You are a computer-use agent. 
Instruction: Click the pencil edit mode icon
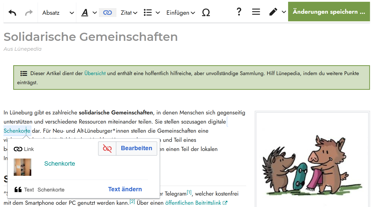(273, 12)
